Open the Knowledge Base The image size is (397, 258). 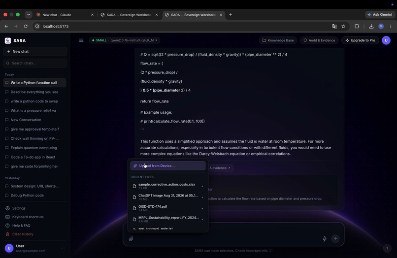pos(278,40)
